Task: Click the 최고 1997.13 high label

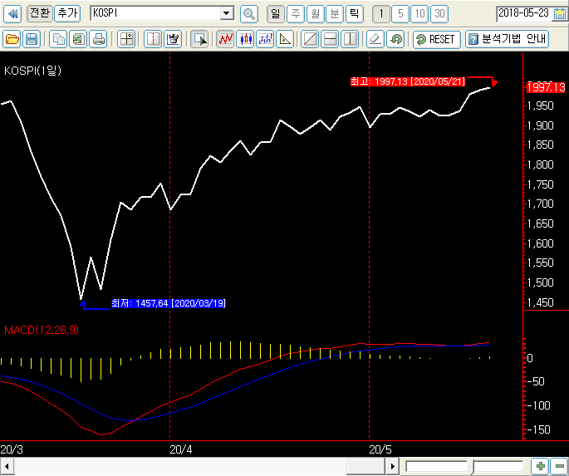Action: [x=408, y=81]
